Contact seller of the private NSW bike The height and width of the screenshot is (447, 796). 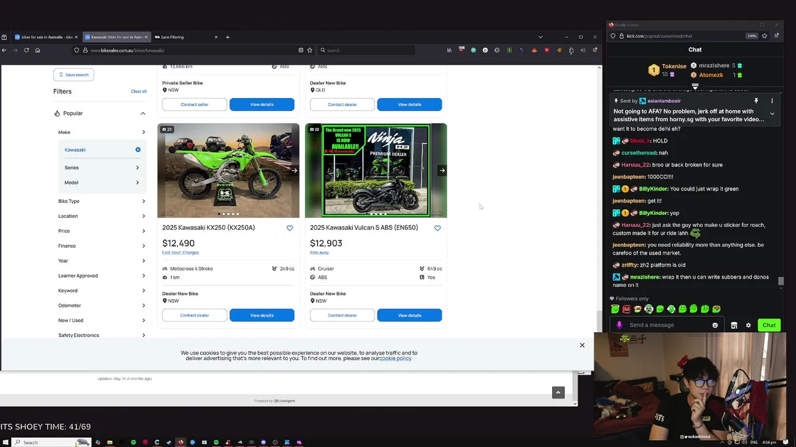pos(195,104)
